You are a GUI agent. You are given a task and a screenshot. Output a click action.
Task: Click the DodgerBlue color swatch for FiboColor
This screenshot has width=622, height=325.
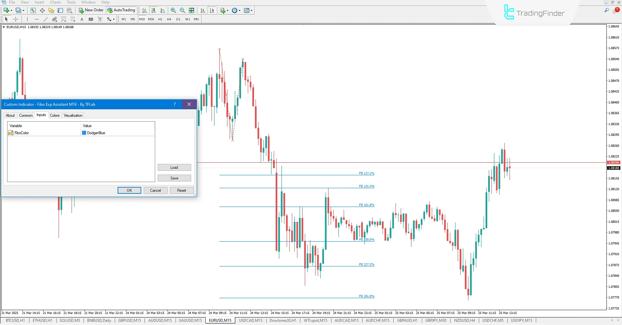point(84,133)
